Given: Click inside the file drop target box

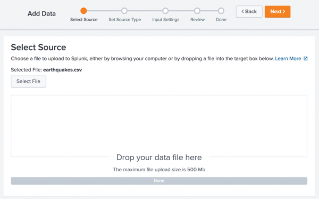Looking at the screenshot, I should pos(159,126).
